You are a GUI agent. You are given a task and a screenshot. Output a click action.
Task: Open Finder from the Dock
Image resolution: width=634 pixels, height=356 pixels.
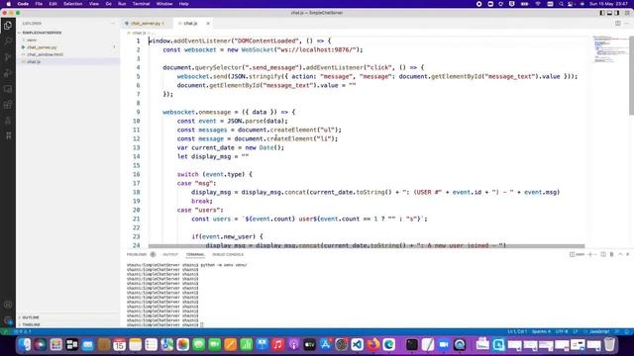[25, 344]
